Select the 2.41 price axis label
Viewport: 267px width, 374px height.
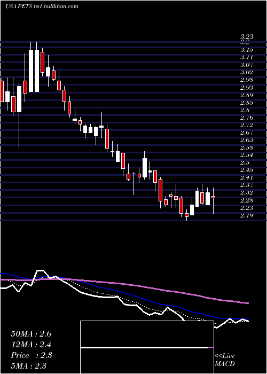coord(247,178)
